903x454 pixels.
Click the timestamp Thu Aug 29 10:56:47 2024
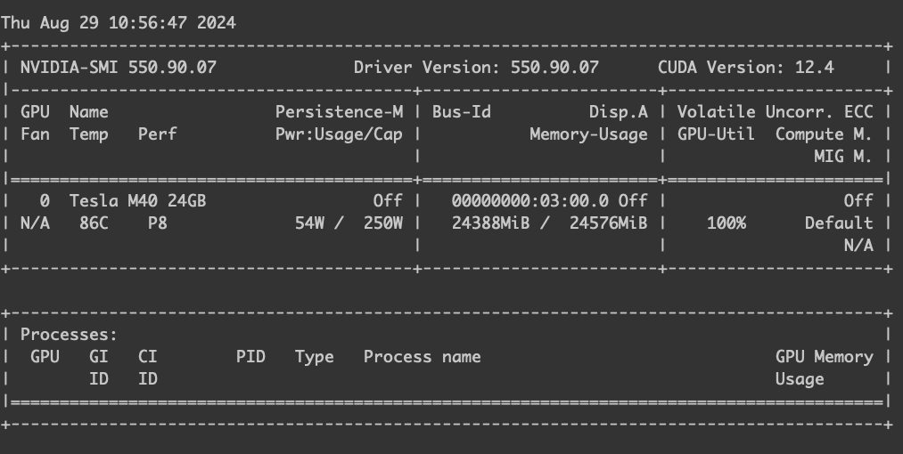click(x=119, y=23)
